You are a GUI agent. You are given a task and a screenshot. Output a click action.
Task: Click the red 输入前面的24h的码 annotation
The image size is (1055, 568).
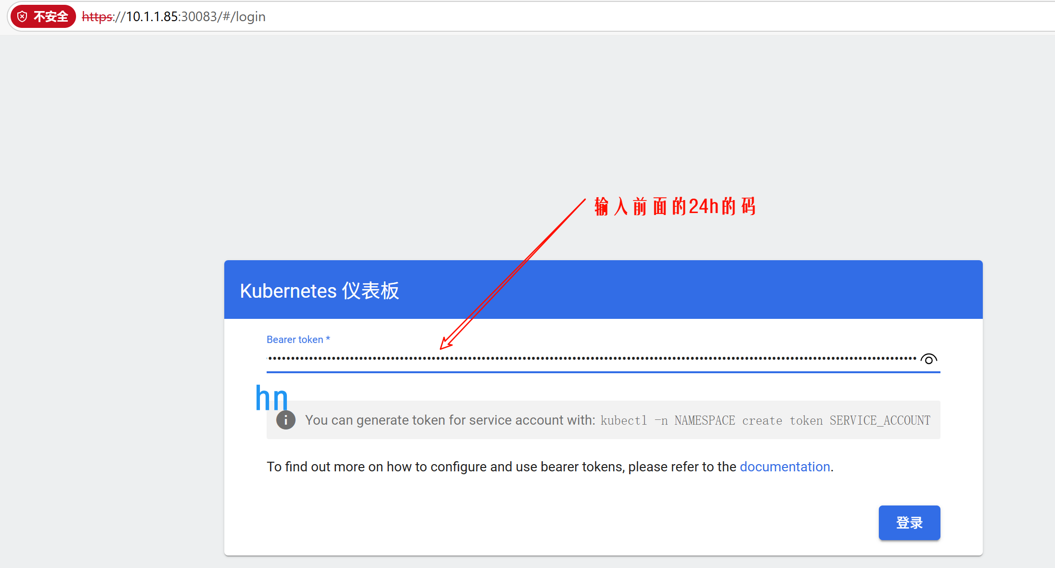(x=675, y=206)
